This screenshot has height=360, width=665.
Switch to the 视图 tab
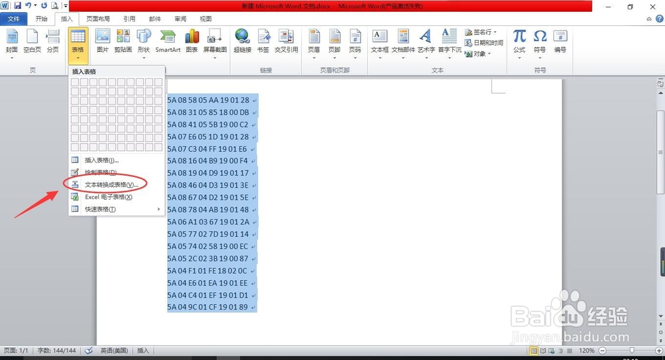pos(205,19)
